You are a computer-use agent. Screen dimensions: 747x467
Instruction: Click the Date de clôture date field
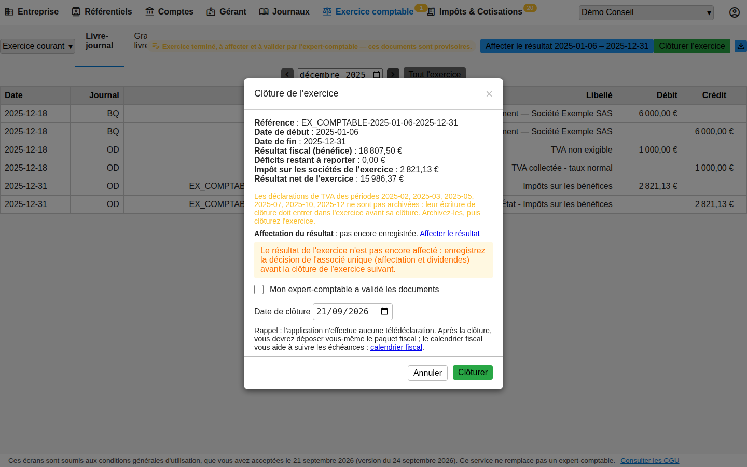(353, 311)
